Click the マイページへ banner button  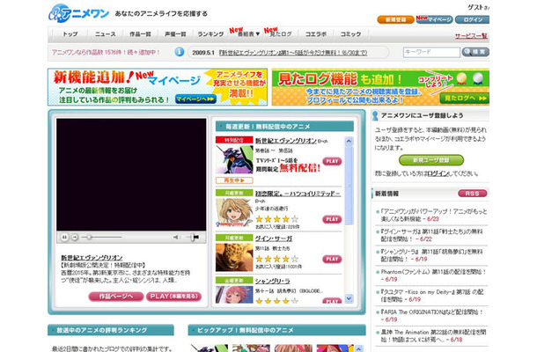(x=196, y=99)
